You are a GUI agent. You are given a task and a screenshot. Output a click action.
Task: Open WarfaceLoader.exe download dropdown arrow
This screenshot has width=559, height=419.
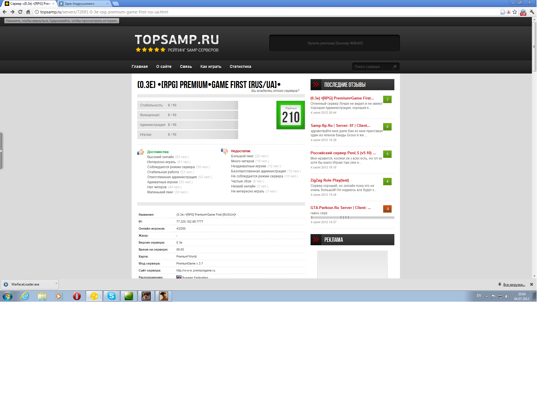[x=56, y=284]
